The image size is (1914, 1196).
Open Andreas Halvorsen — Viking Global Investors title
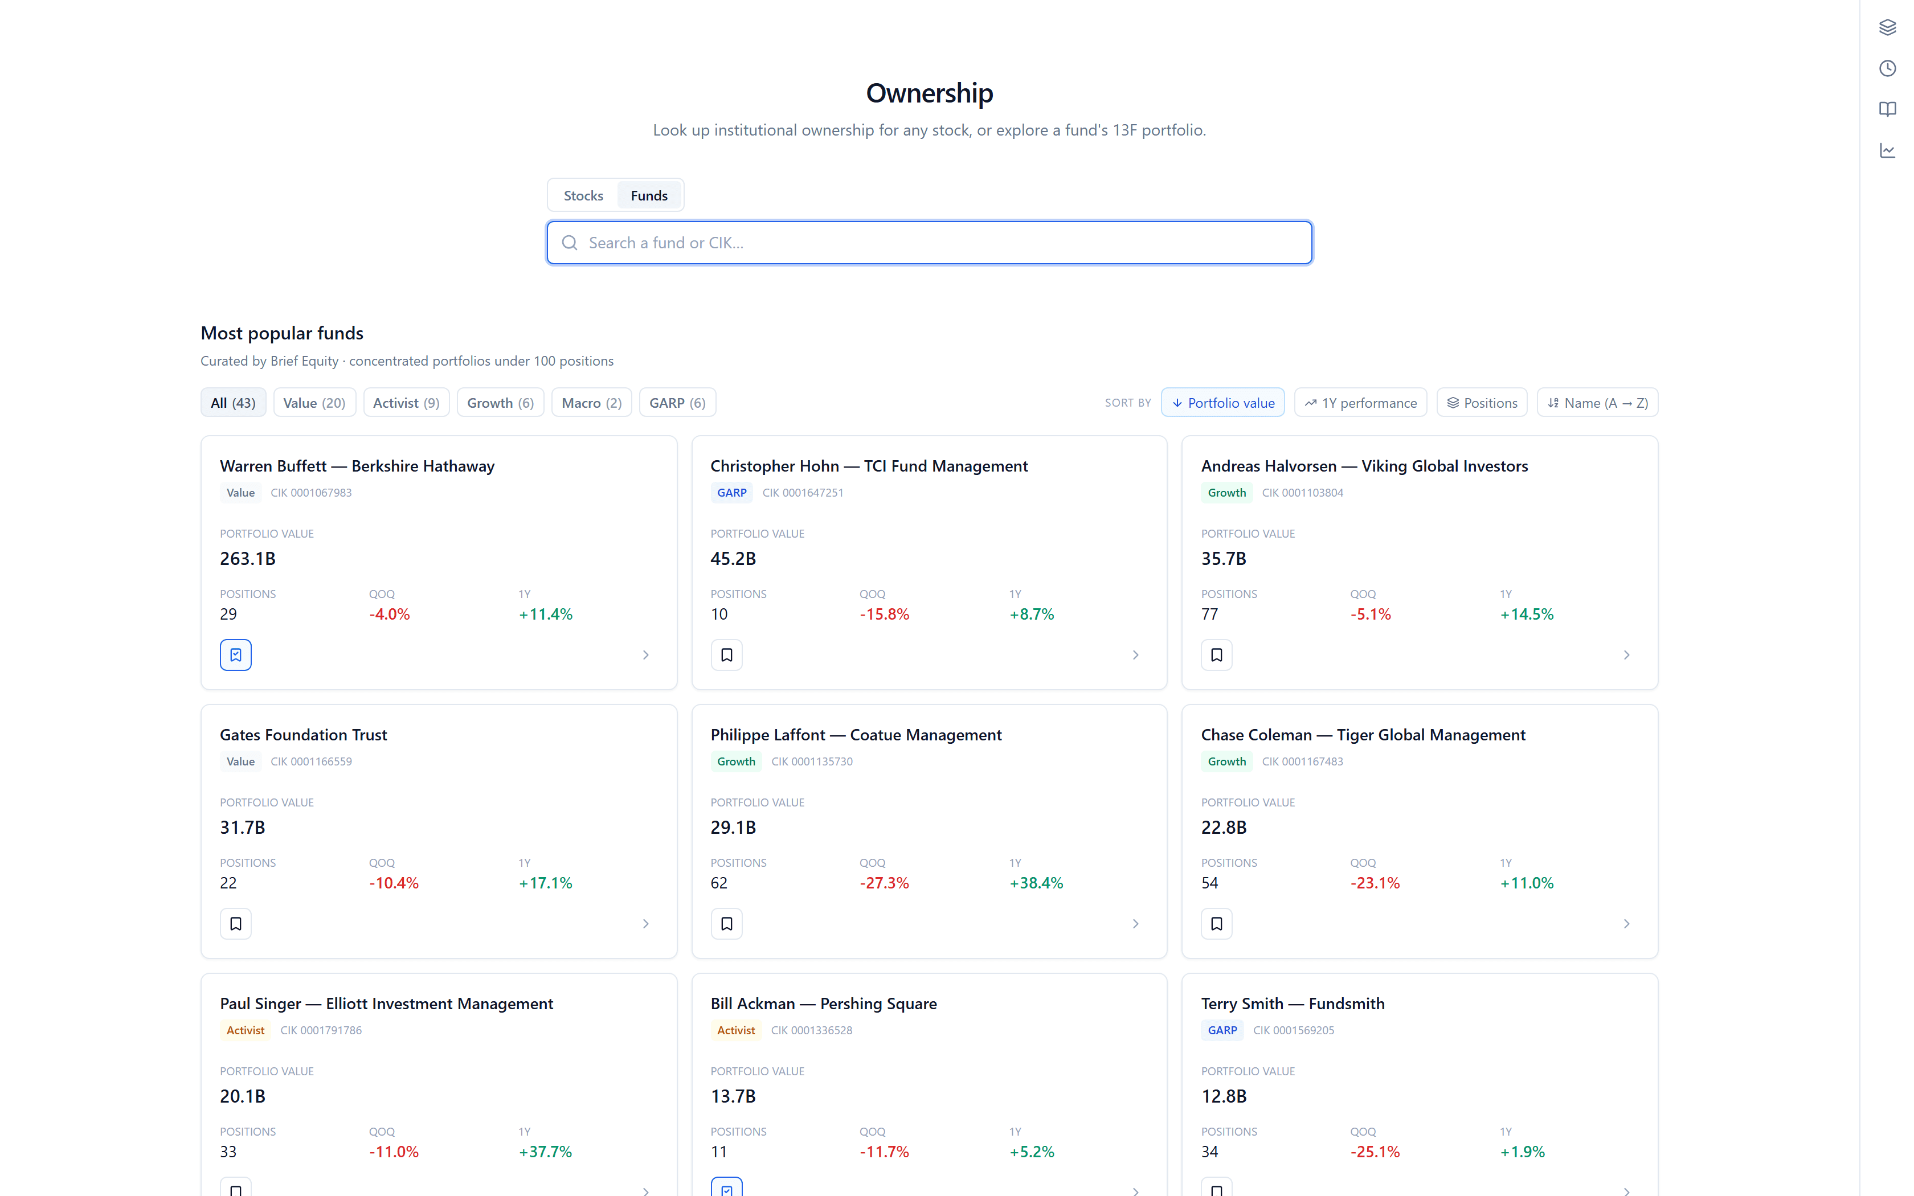tap(1364, 466)
